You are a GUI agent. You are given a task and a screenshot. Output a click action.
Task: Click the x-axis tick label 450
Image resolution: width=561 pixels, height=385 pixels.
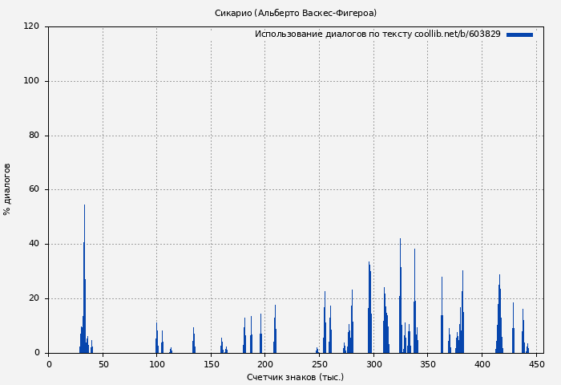point(536,364)
